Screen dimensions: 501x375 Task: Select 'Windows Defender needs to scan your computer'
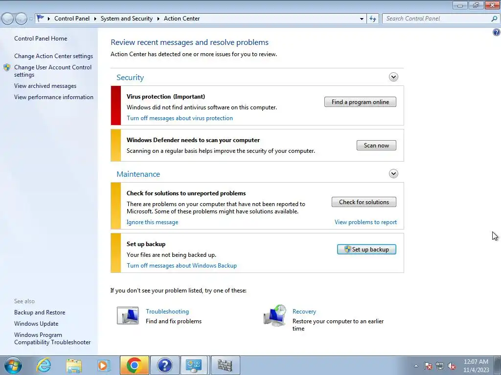click(x=193, y=140)
